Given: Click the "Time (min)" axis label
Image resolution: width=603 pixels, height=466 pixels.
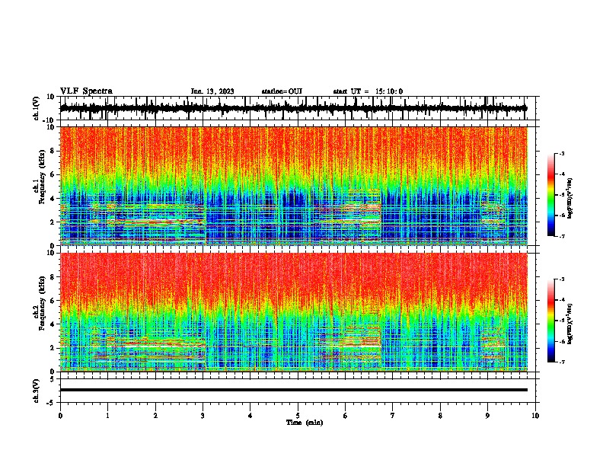Looking at the screenshot, I should click(x=305, y=423).
